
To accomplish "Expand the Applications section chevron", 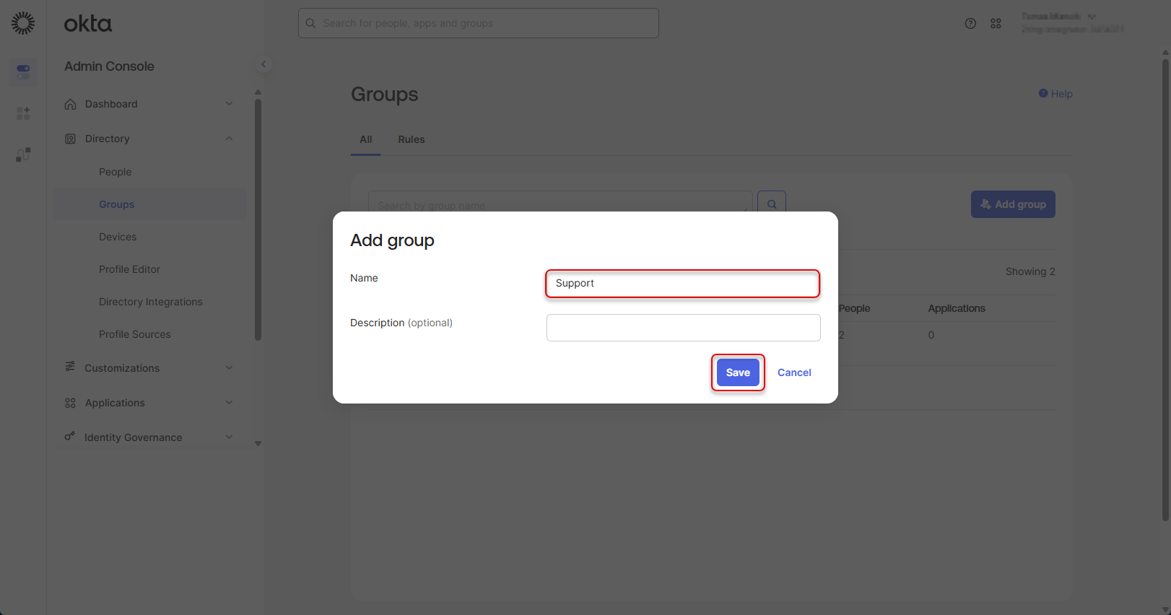I will (x=229, y=403).
